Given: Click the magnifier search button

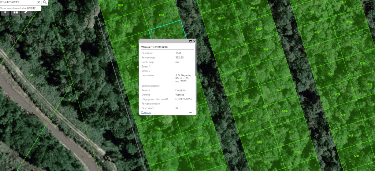Looking at the screenshot, I should (45, 2).
